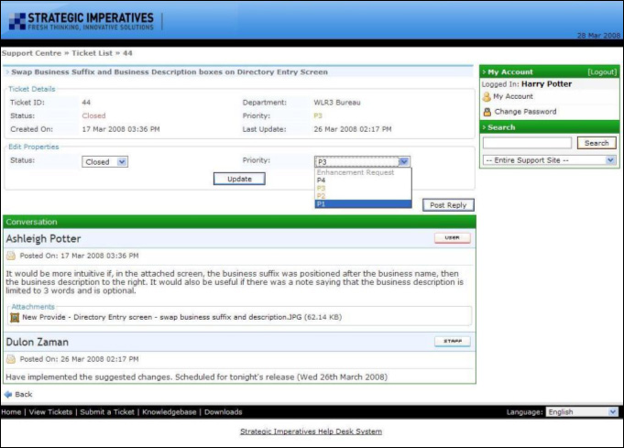Image resolution: width=624 pixels, height=448 pixels.
Task: Choose Enhancement Request from priority list
Action: click(x=362, y=172)
